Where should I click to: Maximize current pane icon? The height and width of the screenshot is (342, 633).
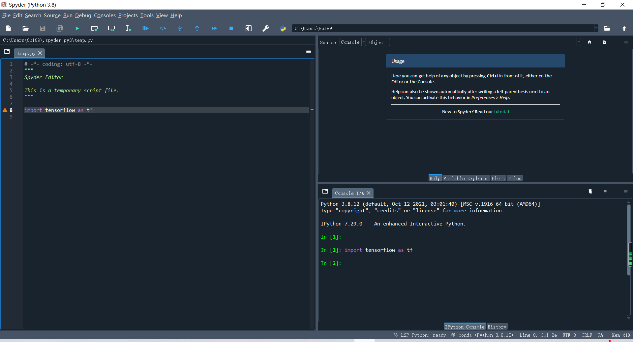click(249, 28)
